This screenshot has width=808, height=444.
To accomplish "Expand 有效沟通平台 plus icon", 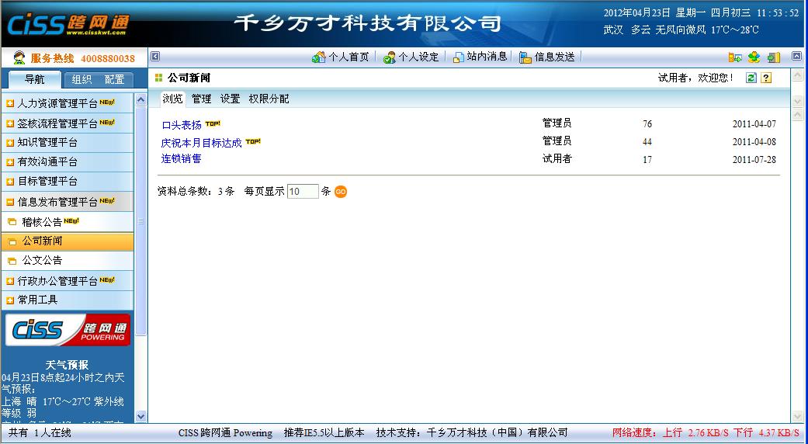I will [x=10, y=162].
